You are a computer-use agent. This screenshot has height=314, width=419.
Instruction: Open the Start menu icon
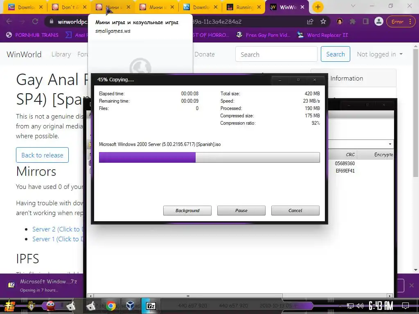click(x=10, y=306)
